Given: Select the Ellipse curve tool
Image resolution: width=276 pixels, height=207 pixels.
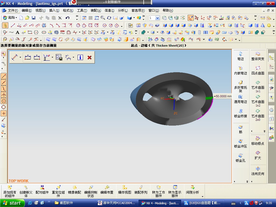Looking at the screenshot, I should [x=44, y=32].
